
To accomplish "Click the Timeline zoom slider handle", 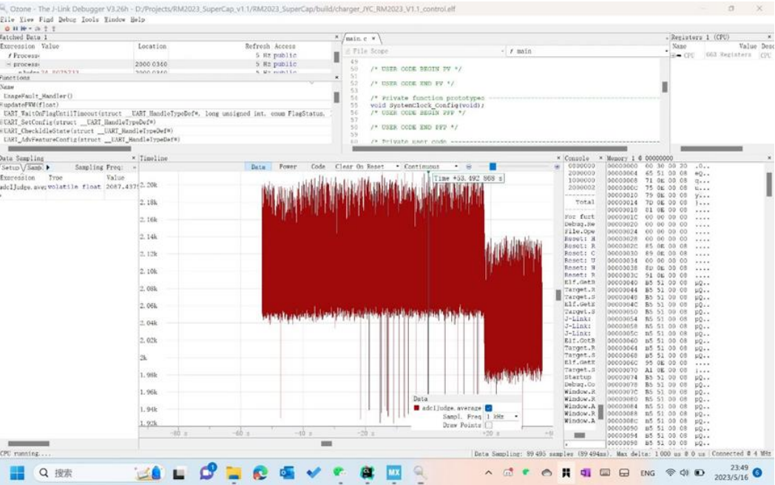I will [x=493, y=167].
